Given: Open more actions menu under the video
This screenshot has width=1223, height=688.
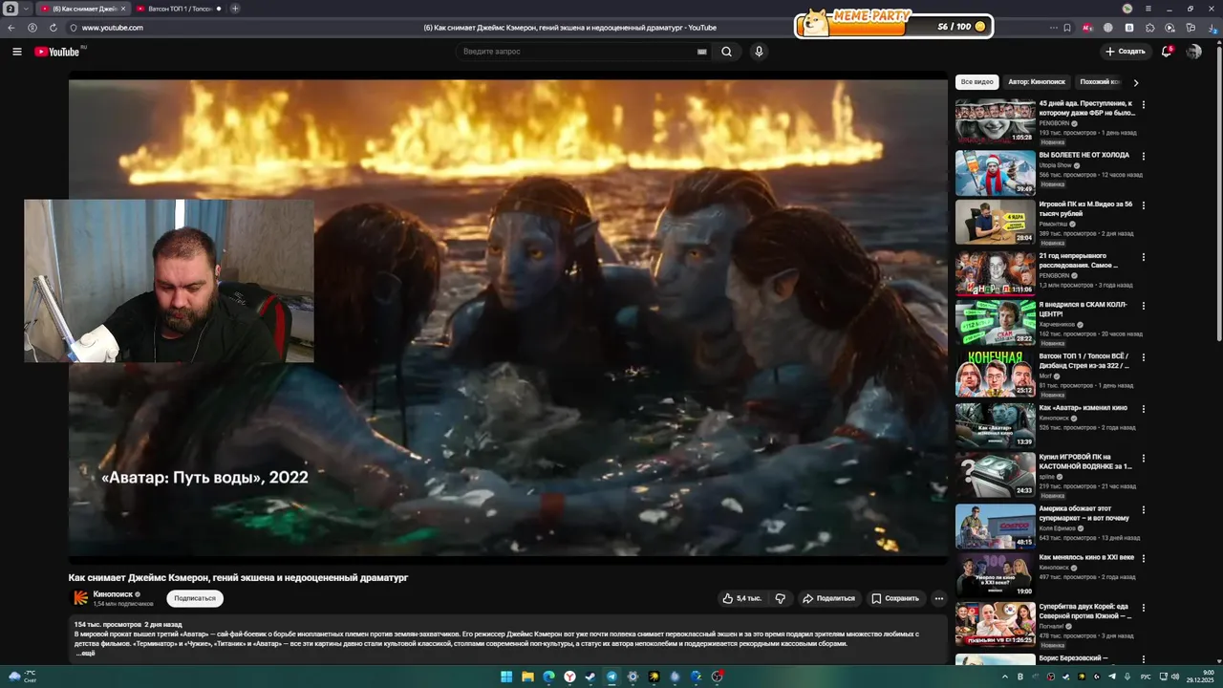Looking at the screenshot, I should [x=938, y=598].
